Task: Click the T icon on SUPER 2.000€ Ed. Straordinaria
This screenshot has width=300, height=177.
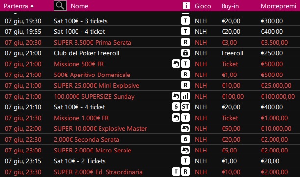Action: click(176, 172)
